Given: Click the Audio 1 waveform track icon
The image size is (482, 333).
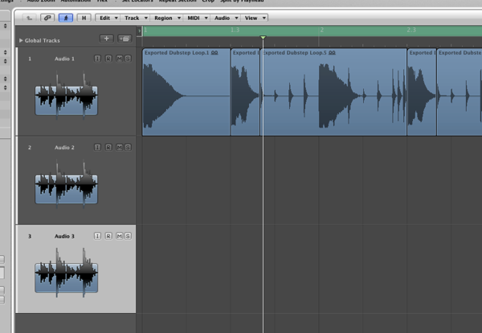Looking at the screenshot, I should coord(67,96).
